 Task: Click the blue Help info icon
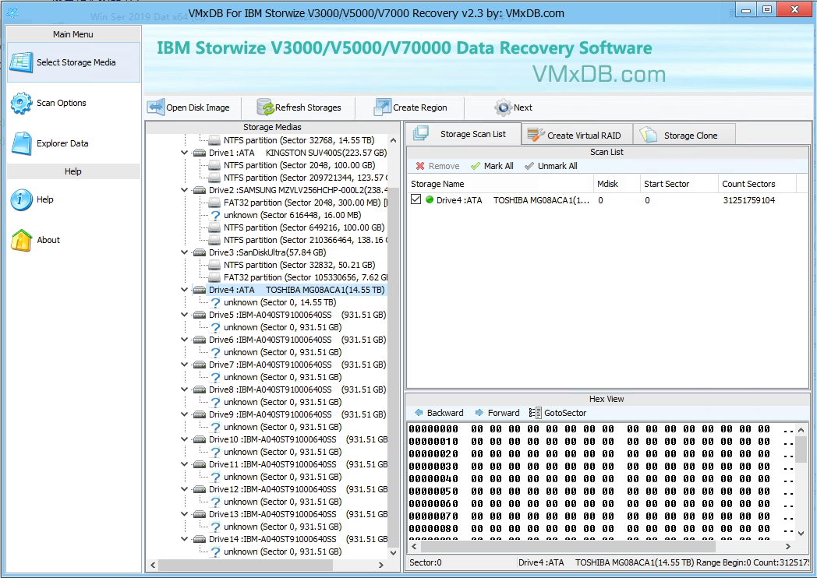coord(21,199)
